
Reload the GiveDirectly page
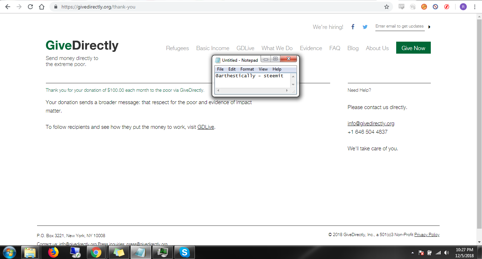(30, 7)
